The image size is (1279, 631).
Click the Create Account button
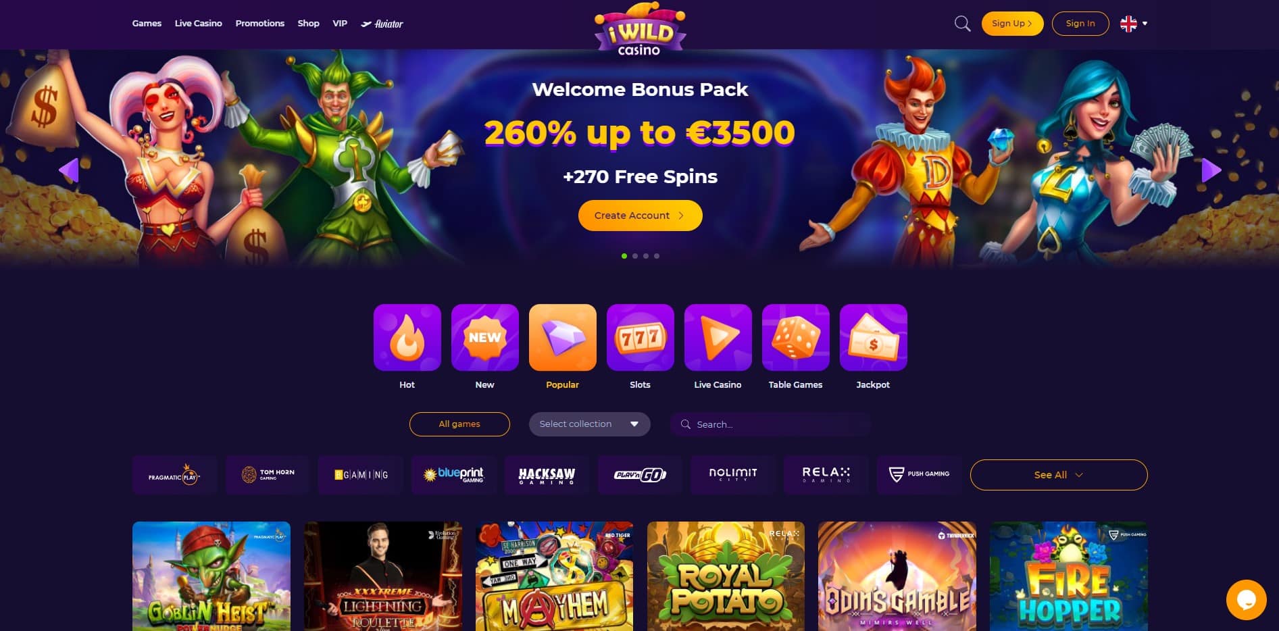(x=640, y=216)
